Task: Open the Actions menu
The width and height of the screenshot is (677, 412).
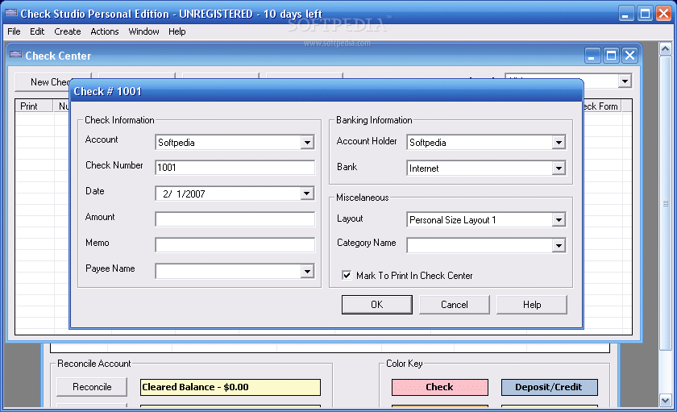Action: [x=105, y=31]
